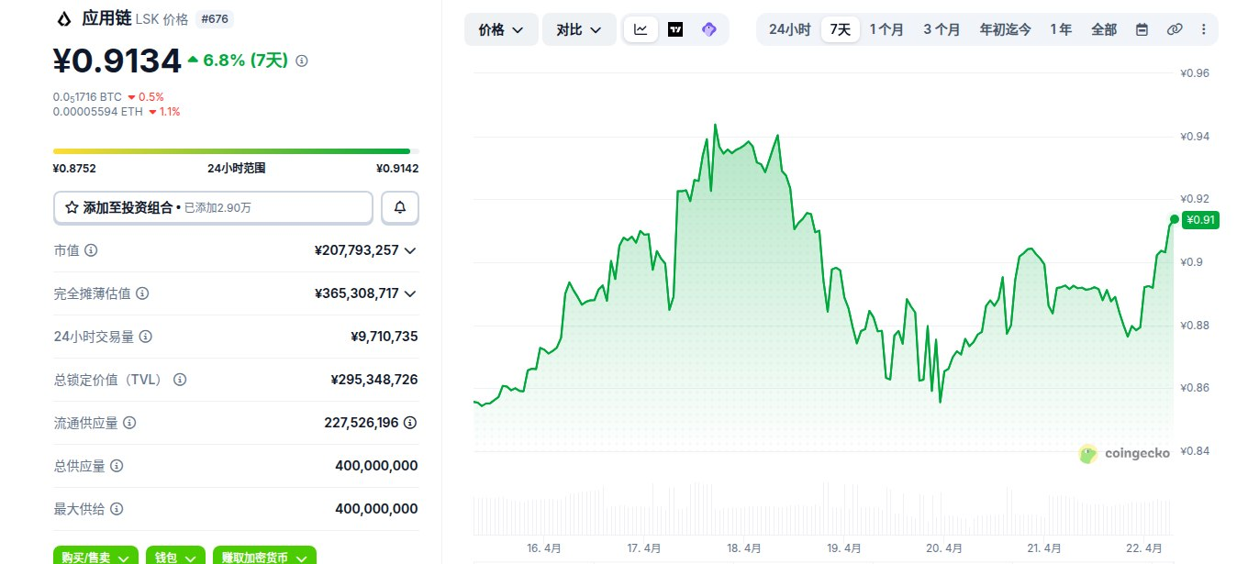Click the ¥0.9134 price text
The width and height of the screenshot is (1248, 564).
pyautogui.click(x=117, y=61)
